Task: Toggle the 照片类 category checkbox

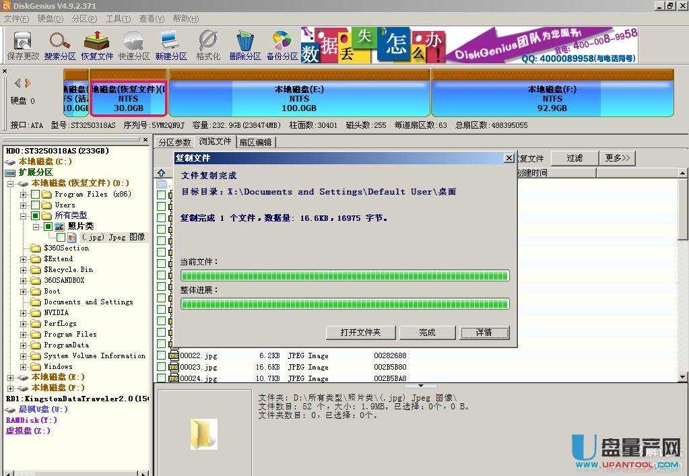Action: click(x=48, y=226)
